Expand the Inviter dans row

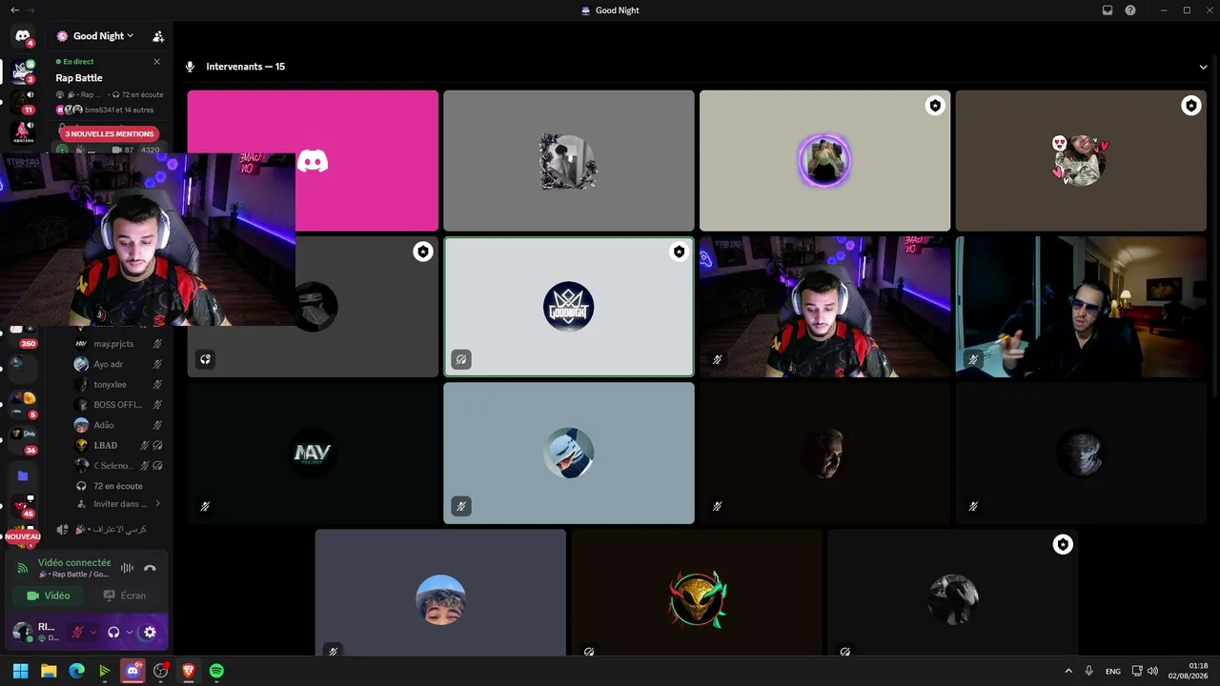118,504
